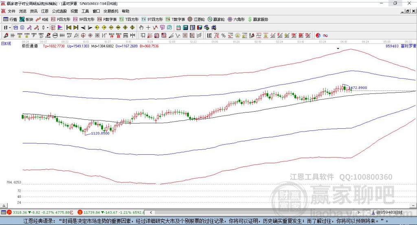Click the 板块 toolbar button
The image size is (417, 225).
click(x=26, y=19)
